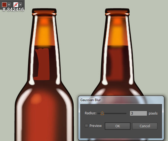Enable the Preview checkbox
Screen dimensions: 168x141
[87, 126]
